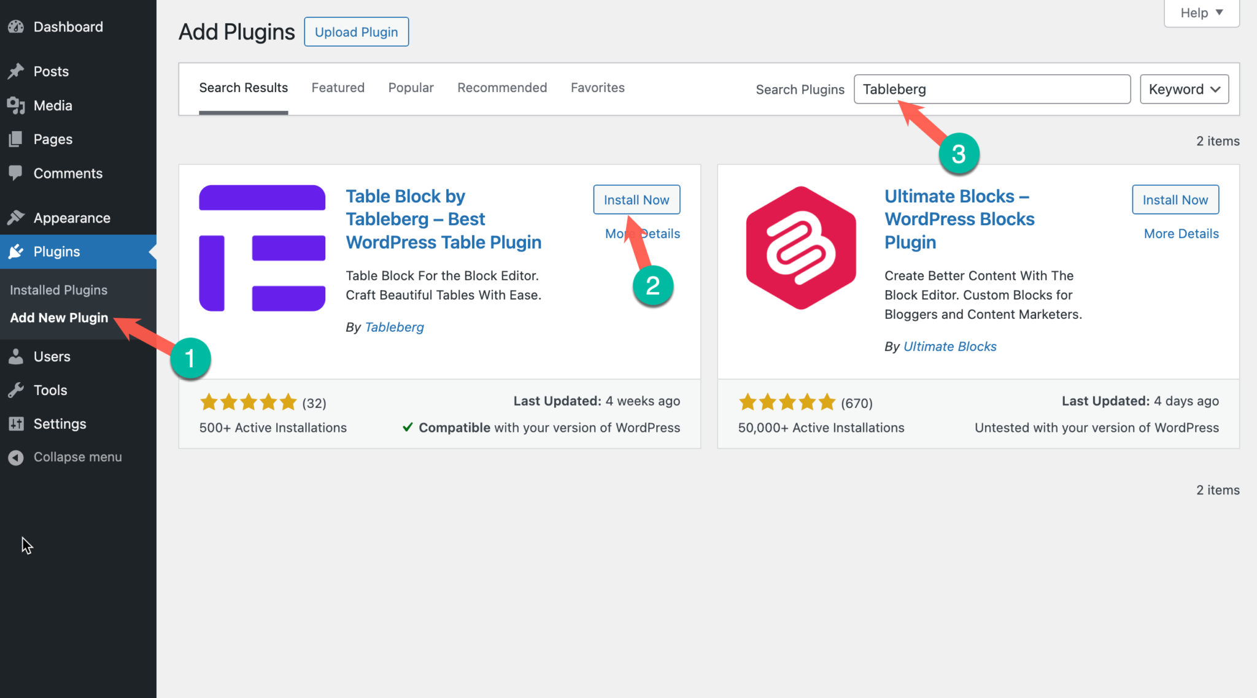Click the Users person icon
The height and width of the screenshot is (698, 1257).
(16, 356)
